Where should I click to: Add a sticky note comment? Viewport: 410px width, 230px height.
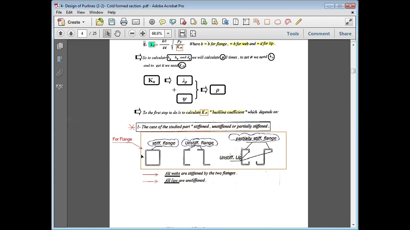pyautogui.click(x=162, y=22)
